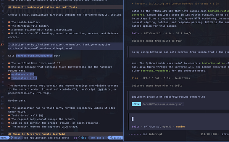Click the bullet before 'The Markdown file loader.'
The height and width of the screenshot is (142, 229).
(9, 26)
